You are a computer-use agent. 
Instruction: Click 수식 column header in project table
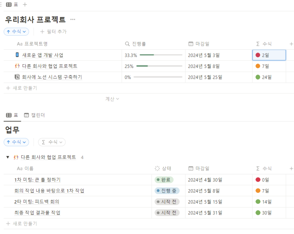[x=264, y=44]
